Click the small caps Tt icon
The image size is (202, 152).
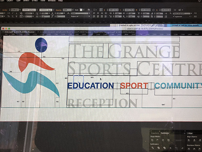9,16
